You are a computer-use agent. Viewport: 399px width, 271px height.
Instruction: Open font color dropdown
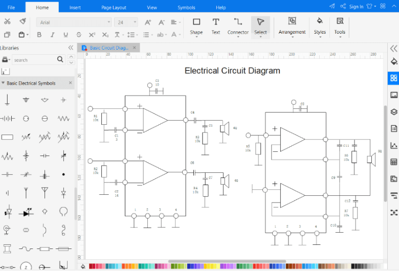click(175, 35)
